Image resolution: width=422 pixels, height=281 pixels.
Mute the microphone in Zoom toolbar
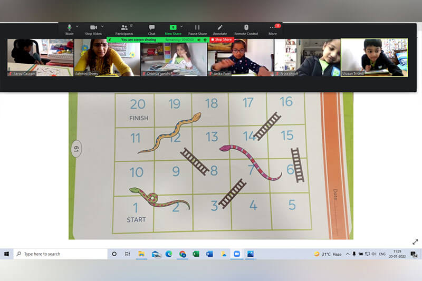(69, 30)
